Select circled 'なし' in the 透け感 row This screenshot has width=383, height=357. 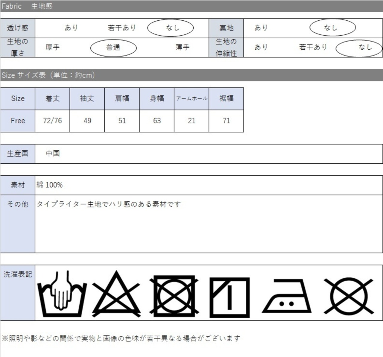click(171, 28)
